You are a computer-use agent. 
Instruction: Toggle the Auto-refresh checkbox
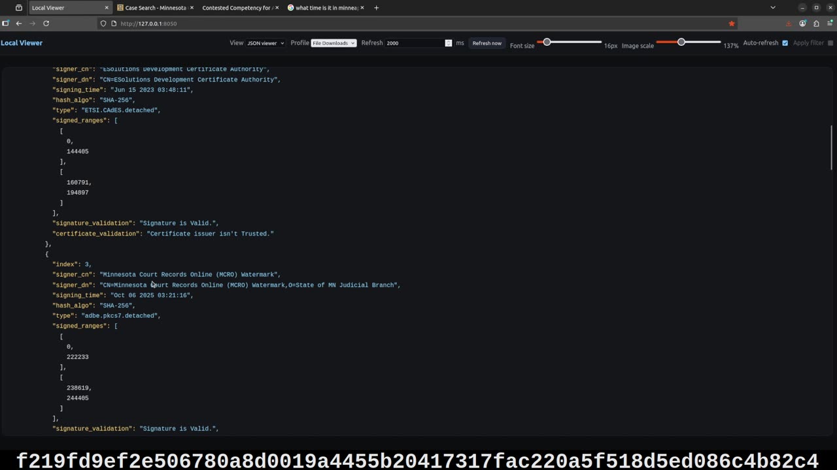[x=785, y=43]
